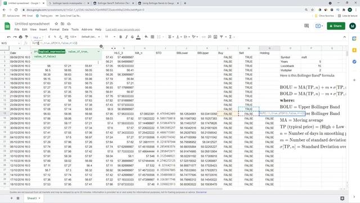Click the Sheets home logo

(x=7, y=26)
